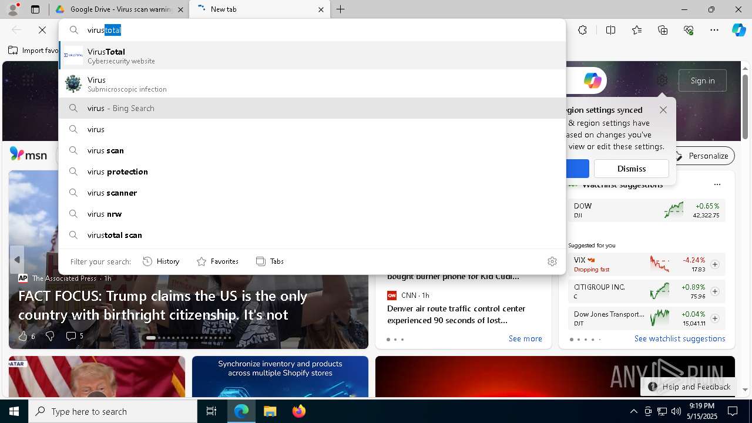Select VirusTotal Cybersecurity website suggestion
The height and width of the screenshot is (423, 752).
312,56
